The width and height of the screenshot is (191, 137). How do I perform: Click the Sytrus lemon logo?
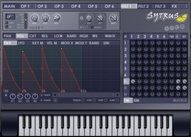tap(167, 17)
